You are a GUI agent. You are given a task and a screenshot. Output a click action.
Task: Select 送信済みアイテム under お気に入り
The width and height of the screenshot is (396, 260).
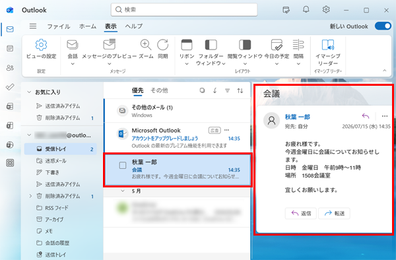61,106
